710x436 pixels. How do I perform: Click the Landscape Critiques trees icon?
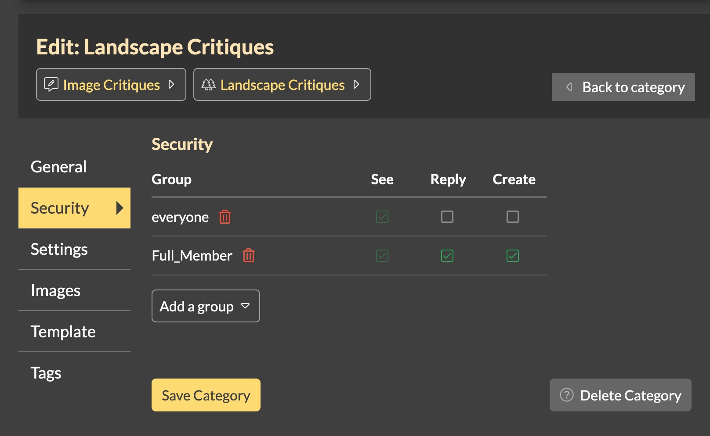pyautogui.click(x=208, y=84)
